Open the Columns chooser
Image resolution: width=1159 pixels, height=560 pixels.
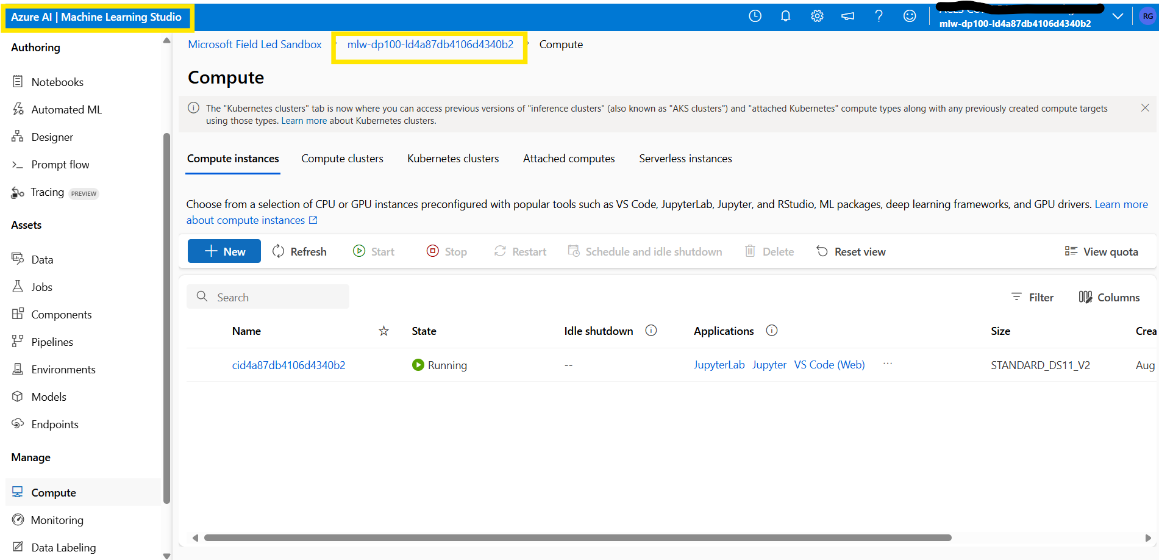click(x=1109, y=297)
